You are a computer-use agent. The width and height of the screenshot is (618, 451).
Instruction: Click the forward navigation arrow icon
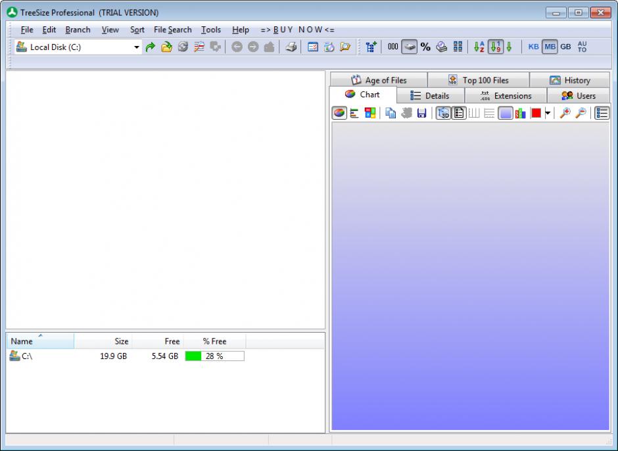tap(253, 47)
